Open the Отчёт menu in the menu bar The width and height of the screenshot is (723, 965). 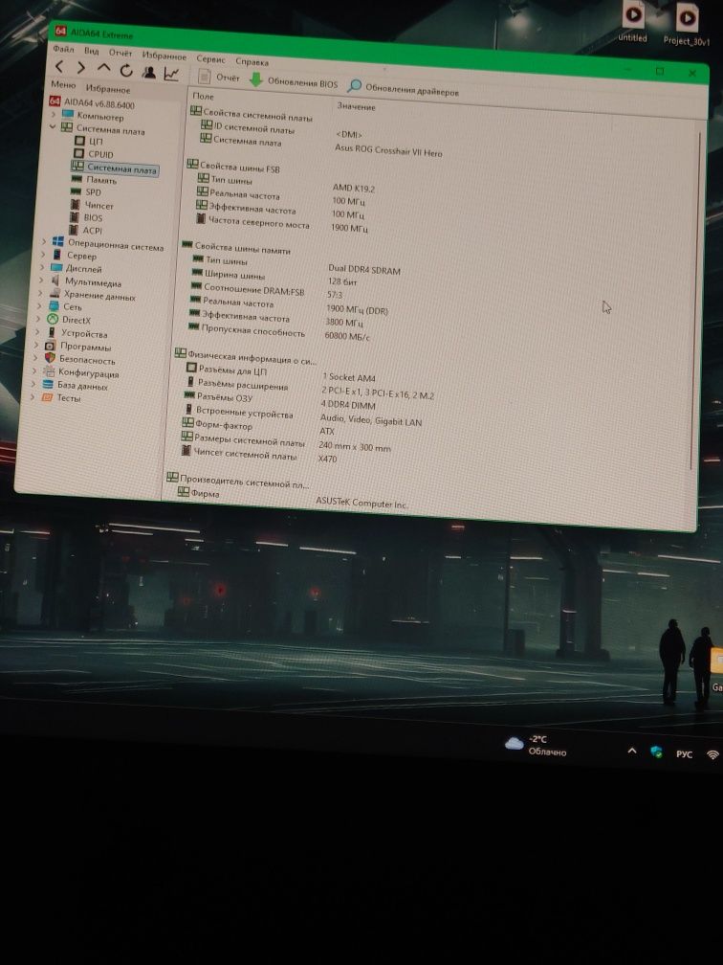pos(120,53)
